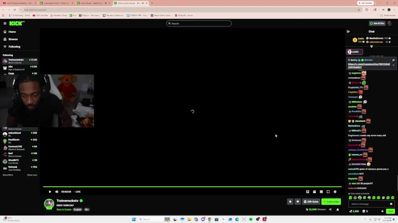Open fishtank channel in sidebar
The image size is (398, 223).
(x=20, y=168)
